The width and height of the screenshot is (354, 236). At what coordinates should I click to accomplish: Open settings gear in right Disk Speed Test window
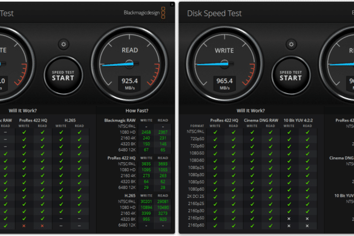[291, 44]
